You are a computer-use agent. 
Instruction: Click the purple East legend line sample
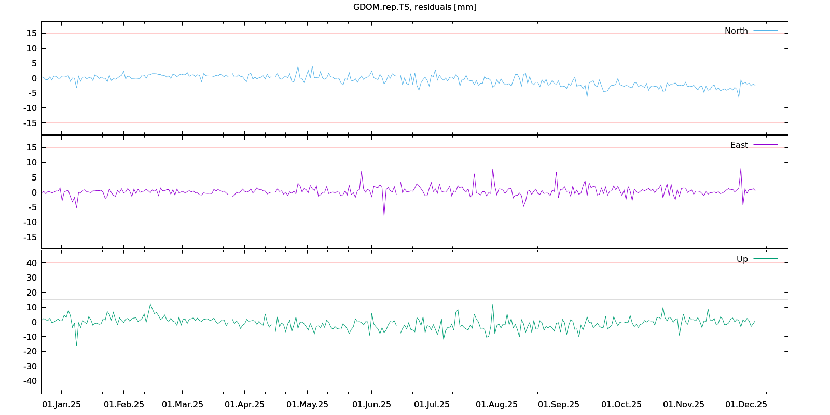point(765,145)
